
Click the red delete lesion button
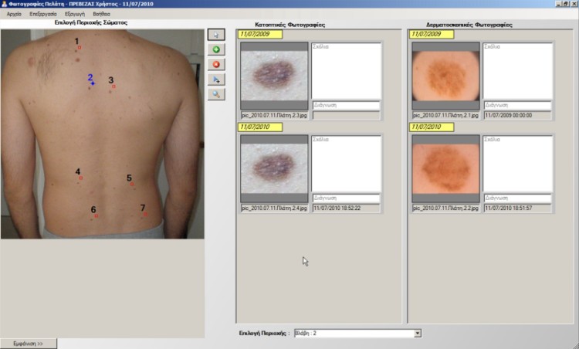pyautogui.click(x=216, y=64)
